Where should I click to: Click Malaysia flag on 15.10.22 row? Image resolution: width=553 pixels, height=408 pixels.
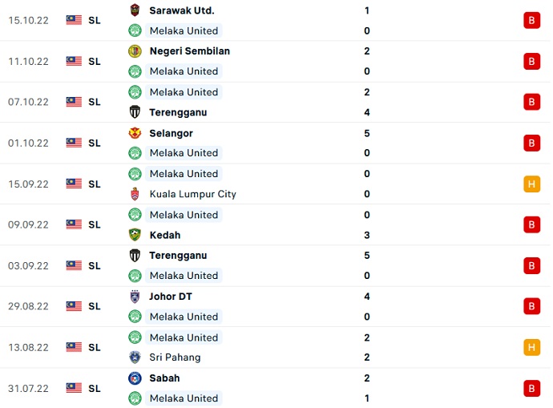click(x=75, y=20)
